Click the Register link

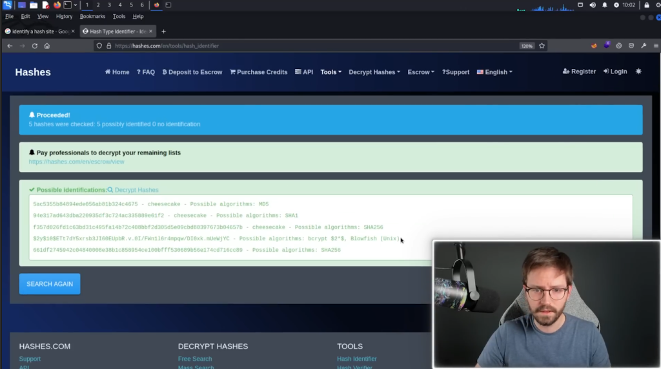coord(579,71)
